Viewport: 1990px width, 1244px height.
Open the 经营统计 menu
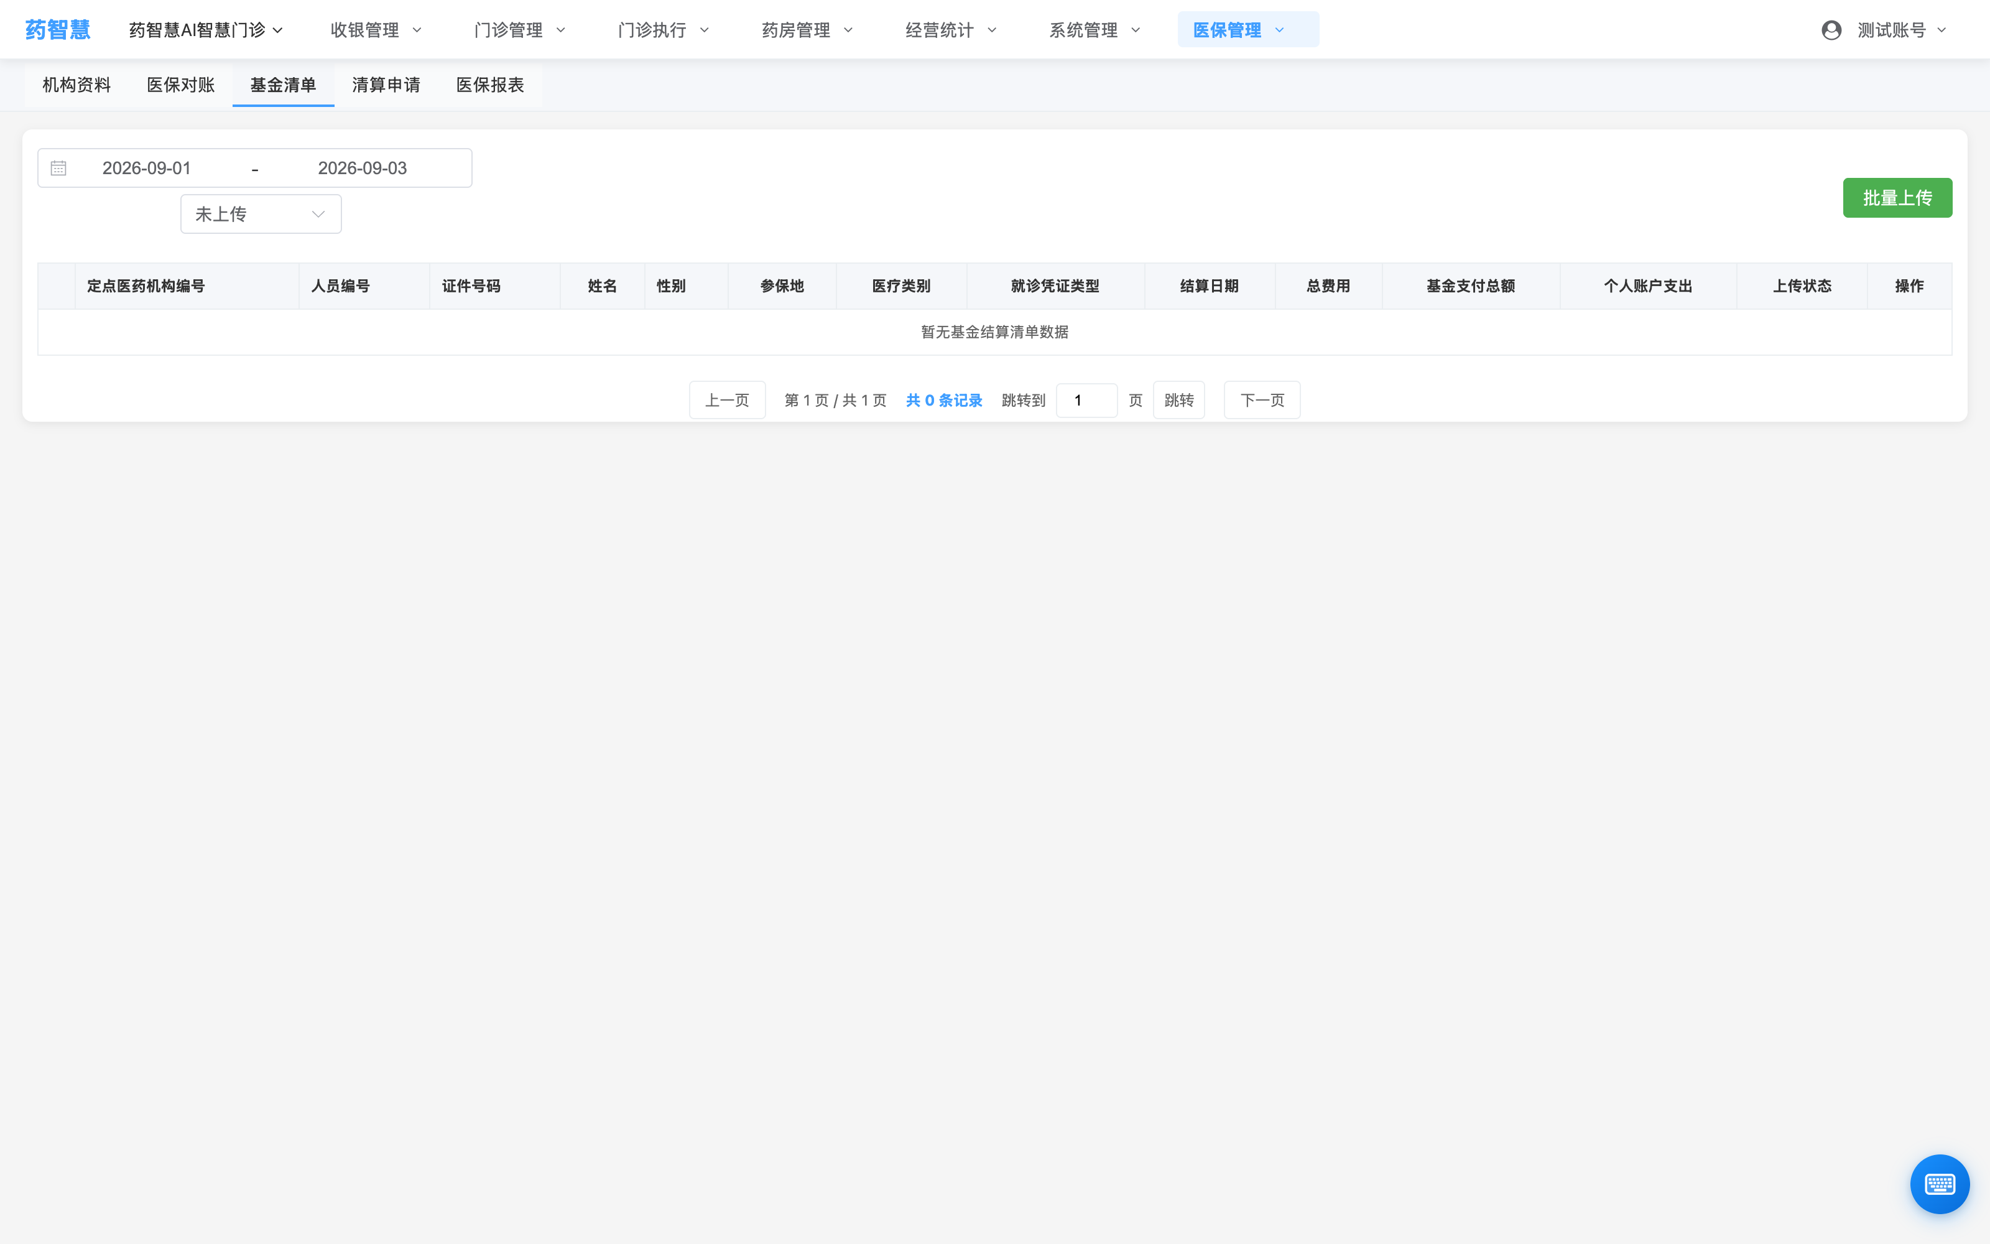click(951, 30)
